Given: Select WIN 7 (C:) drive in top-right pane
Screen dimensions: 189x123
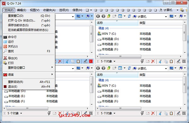Looking at the screenshot, I should (x=107, y=34).
